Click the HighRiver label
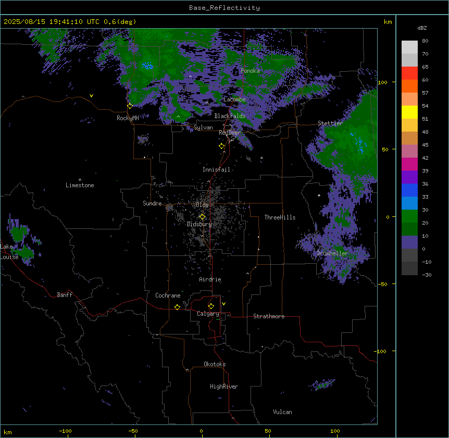 click(224, 387)
